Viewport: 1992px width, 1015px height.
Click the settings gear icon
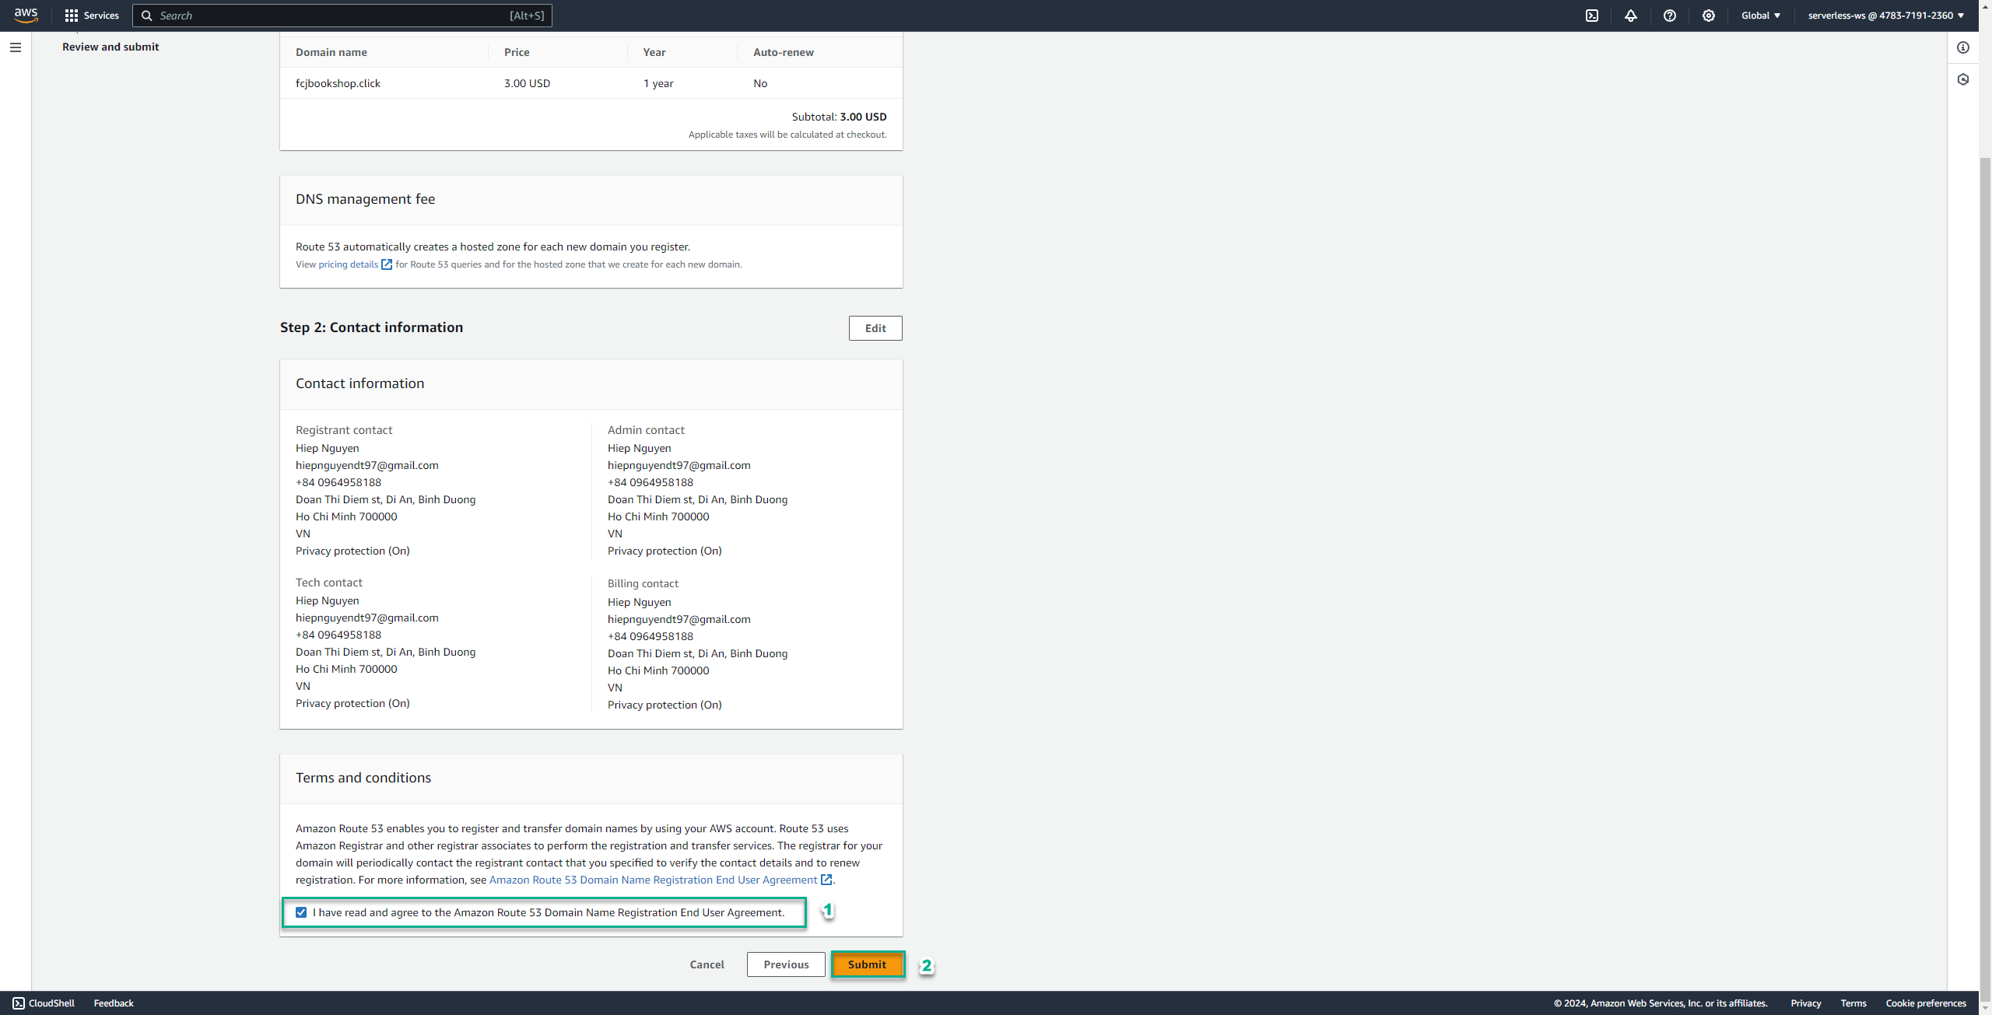1708,14
